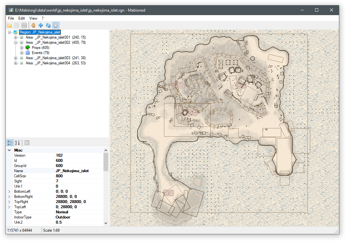Select the hand pan tool
The image size is (346, 241).
(x=33, y=25)
